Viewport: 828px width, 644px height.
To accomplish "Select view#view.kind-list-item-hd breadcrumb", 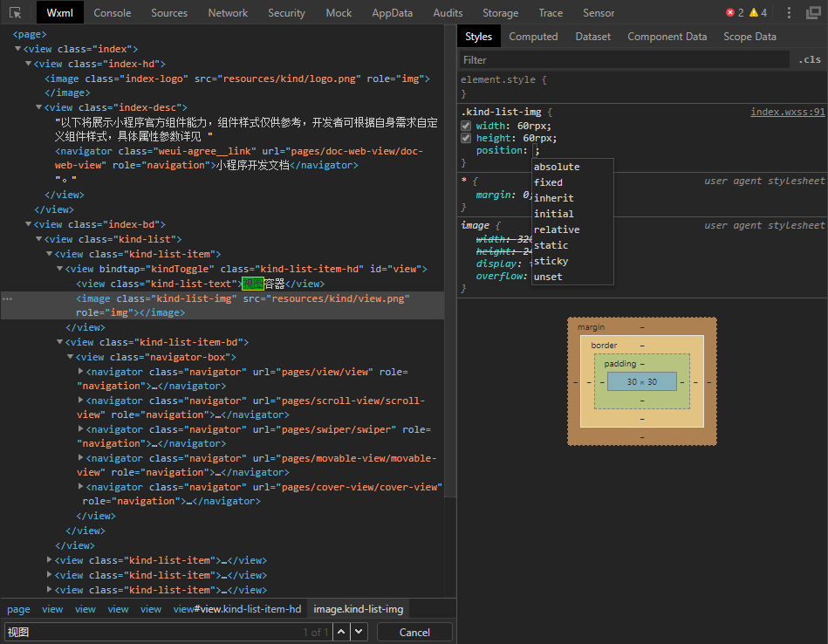I will click(237, 609).
